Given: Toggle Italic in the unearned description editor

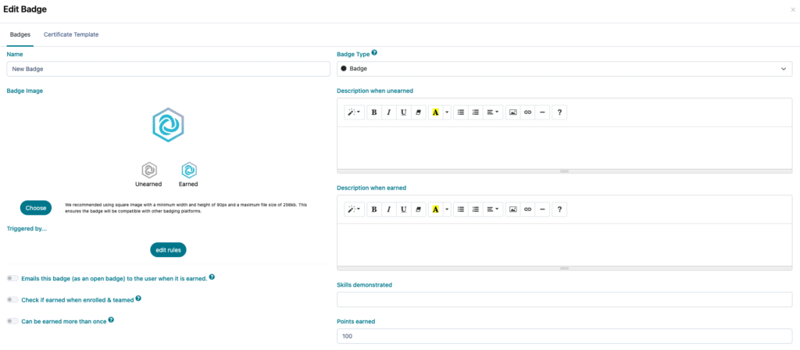Looking at the screenshot, I should (x=388, y=112).
